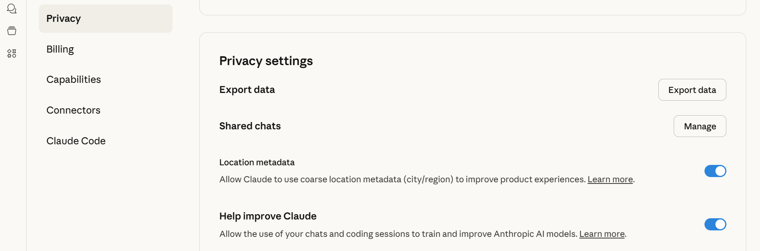The height and width of the screenshot is (251, 760).
Task: Open the Connectors settings page
Action: click(73, 110)
